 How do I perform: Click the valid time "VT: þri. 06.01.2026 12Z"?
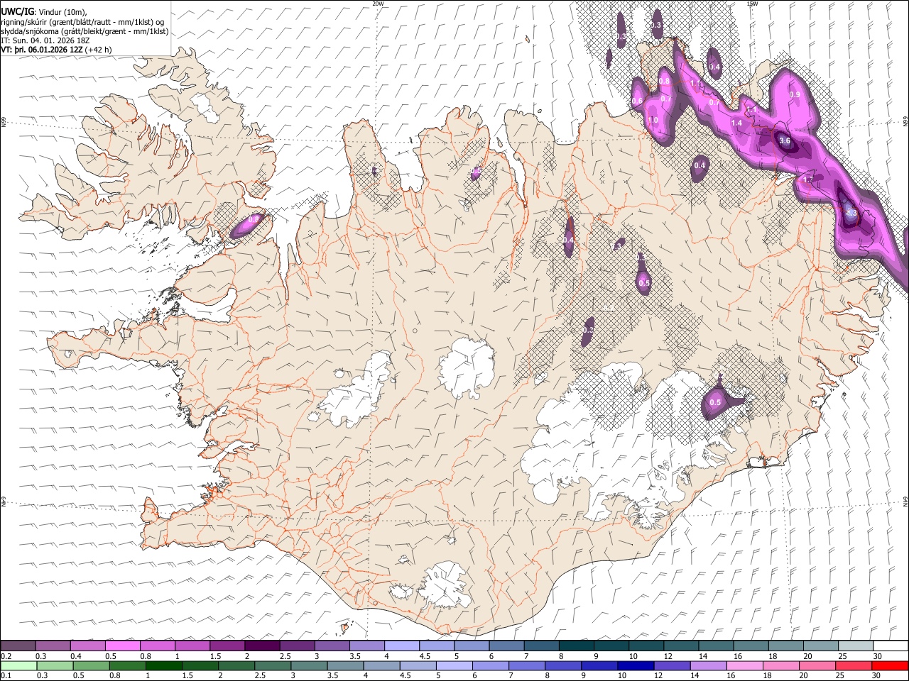point(42,50)
